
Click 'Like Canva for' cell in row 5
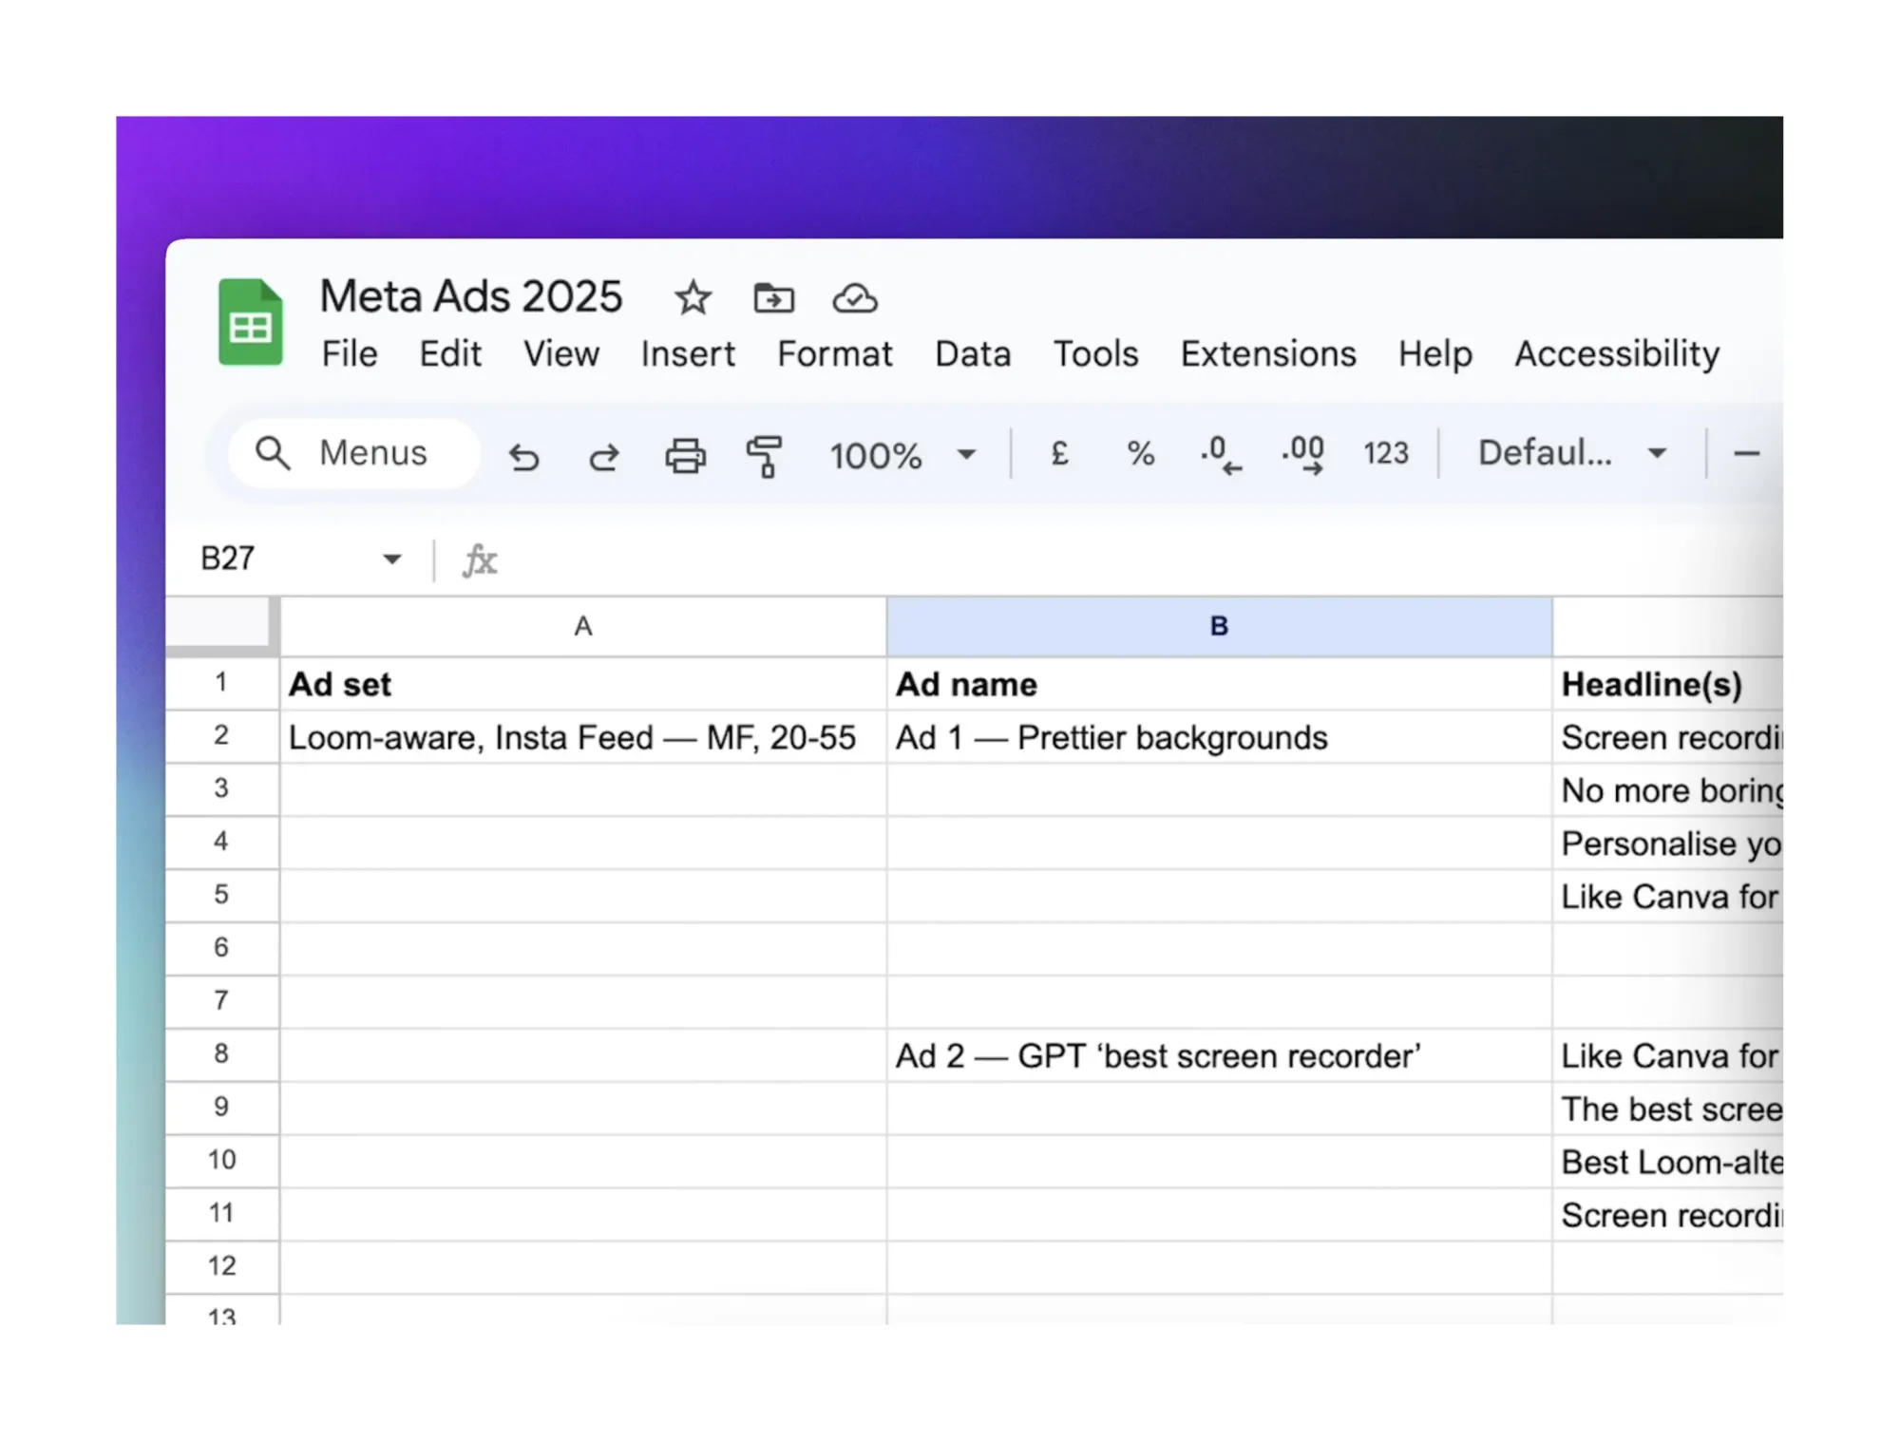click(1668, 897)
